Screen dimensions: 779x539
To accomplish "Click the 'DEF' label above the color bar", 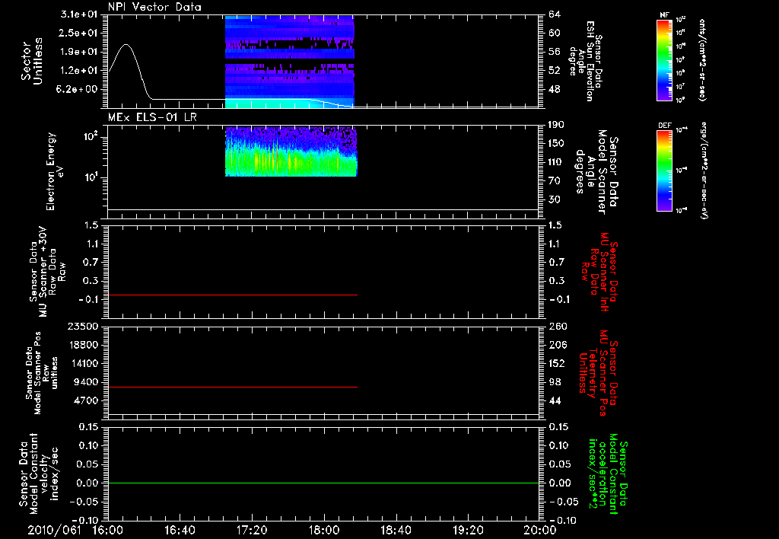I will tap(664, 126).
